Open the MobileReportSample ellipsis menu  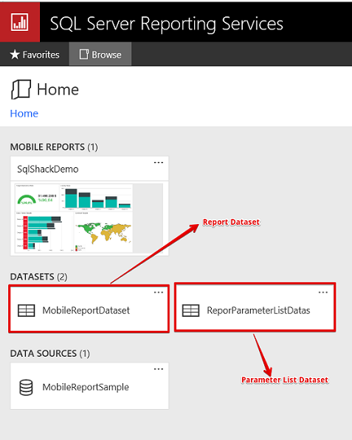point(159,369)
